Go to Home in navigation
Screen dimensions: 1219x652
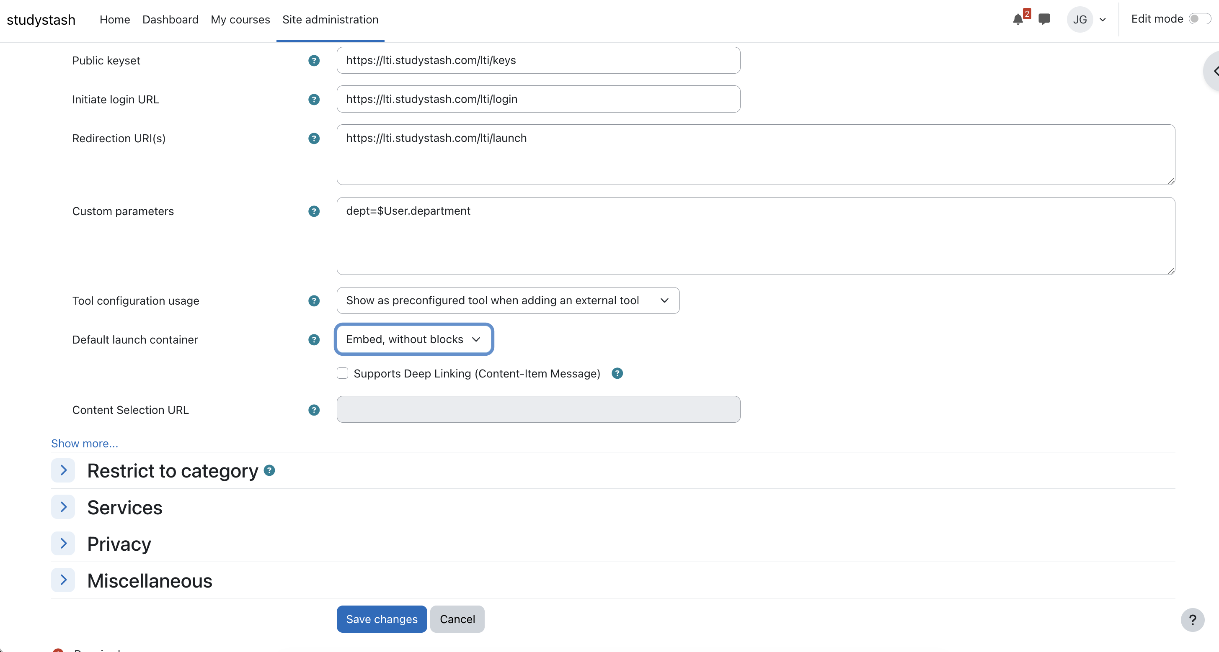tap(115, 20)
